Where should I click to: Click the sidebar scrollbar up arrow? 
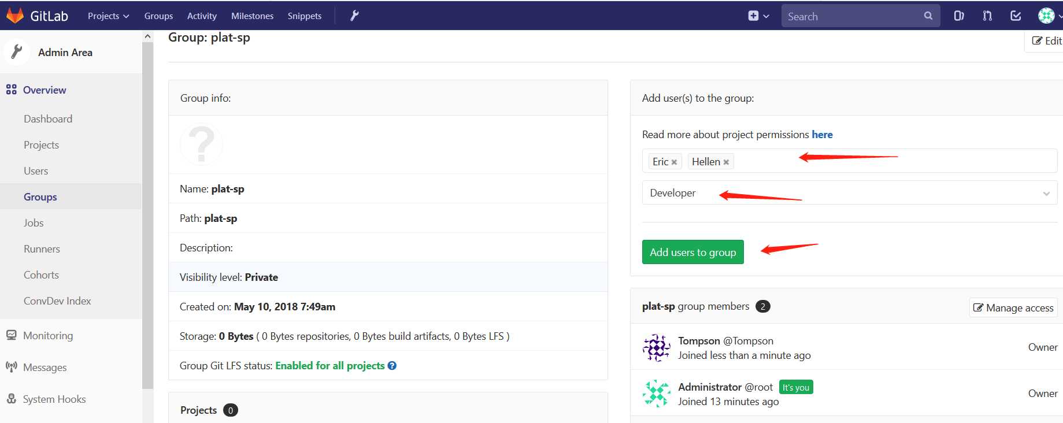pyautogui.click(x=147, y=36)
